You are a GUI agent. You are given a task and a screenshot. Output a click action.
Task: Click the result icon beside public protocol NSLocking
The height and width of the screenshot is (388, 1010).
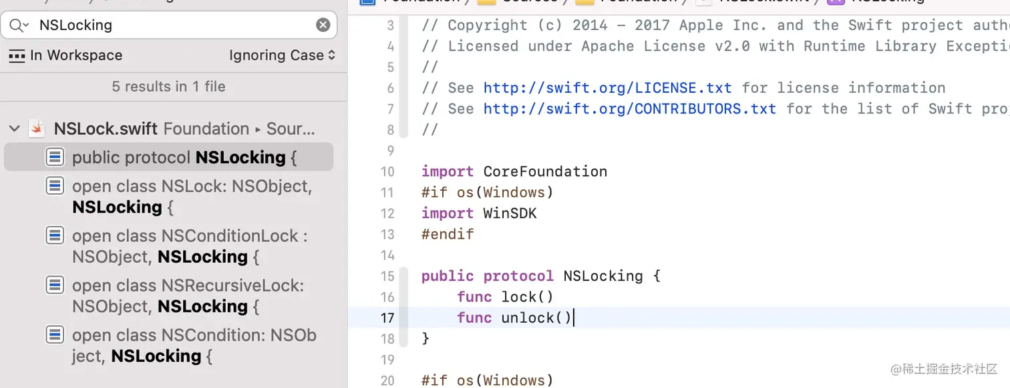(55, 157)
